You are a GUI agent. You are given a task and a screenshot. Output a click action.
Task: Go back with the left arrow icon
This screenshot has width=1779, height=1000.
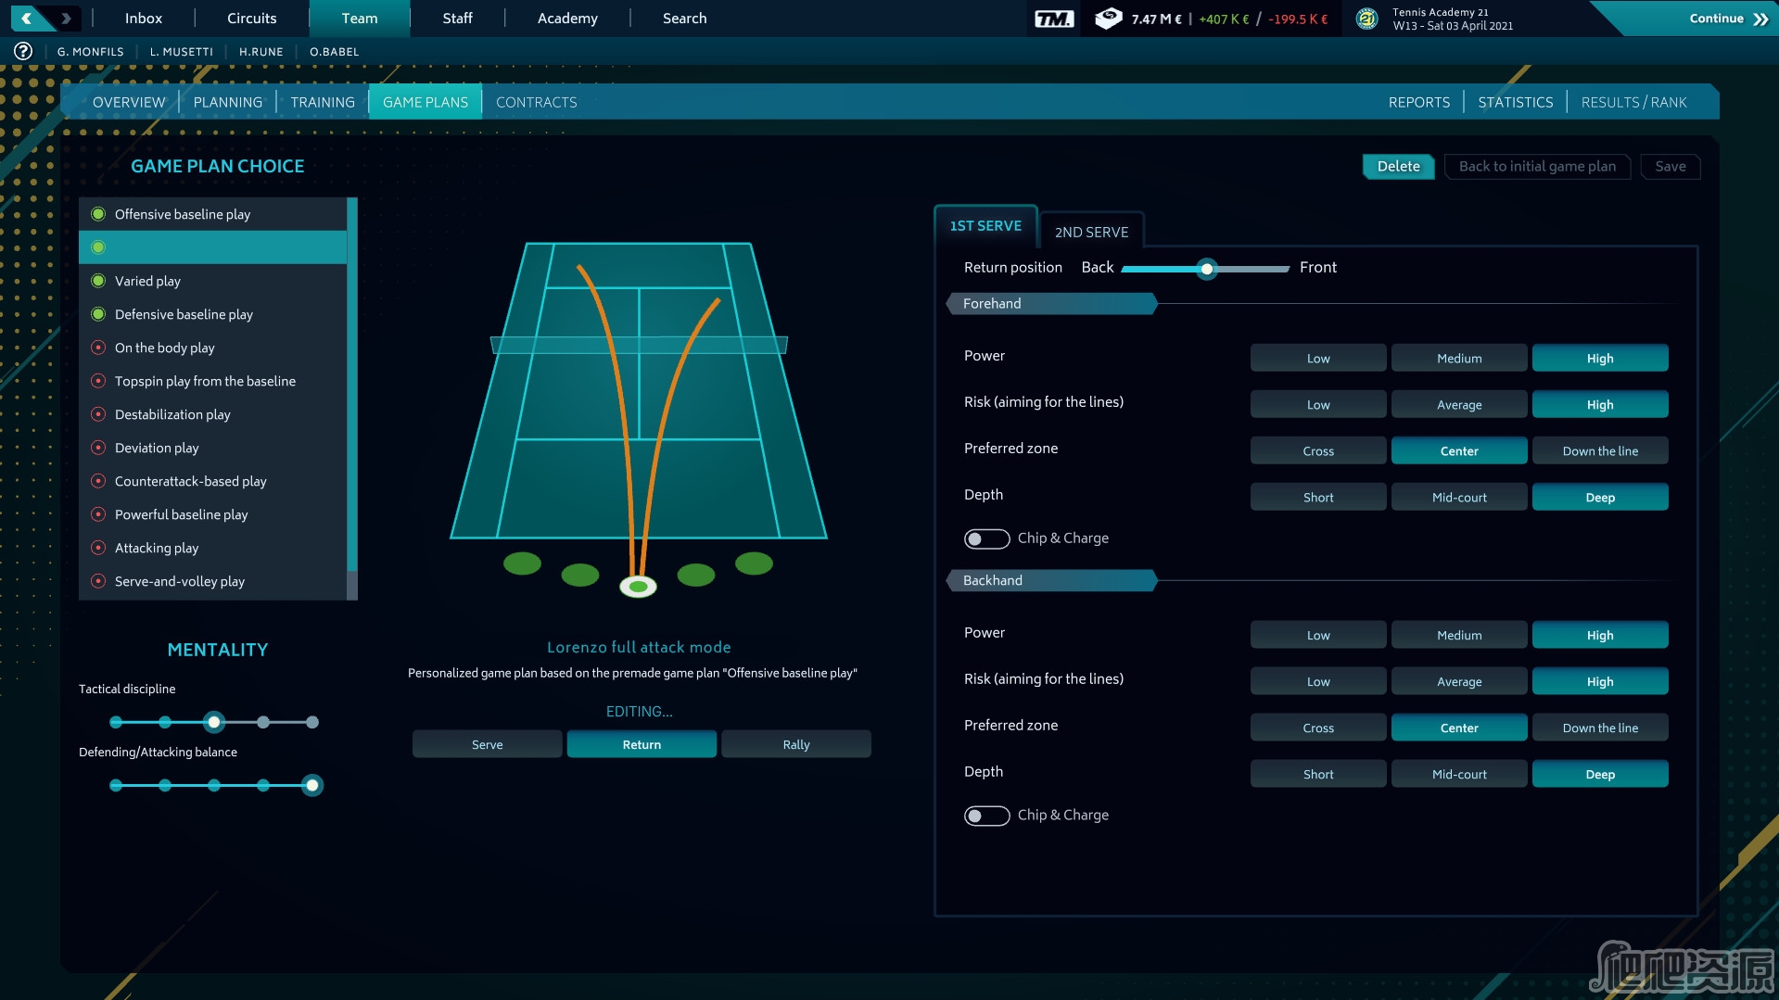coord(27,18)
